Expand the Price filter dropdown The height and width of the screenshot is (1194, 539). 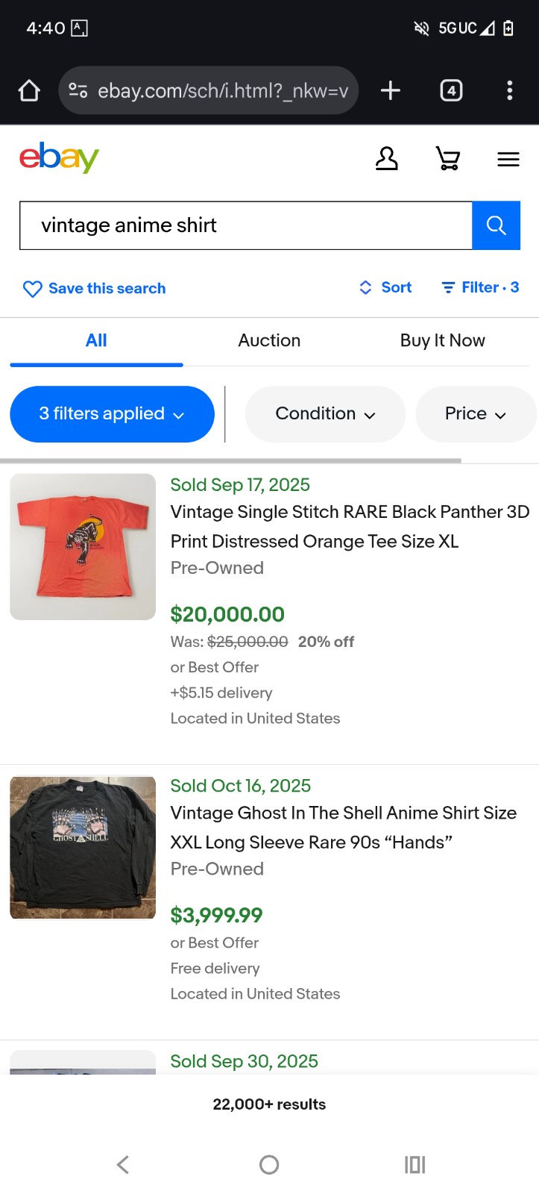[475, 414]
